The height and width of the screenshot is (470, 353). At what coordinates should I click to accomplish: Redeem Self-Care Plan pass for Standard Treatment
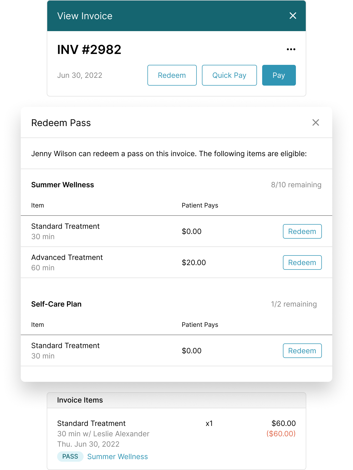point(302,351)
